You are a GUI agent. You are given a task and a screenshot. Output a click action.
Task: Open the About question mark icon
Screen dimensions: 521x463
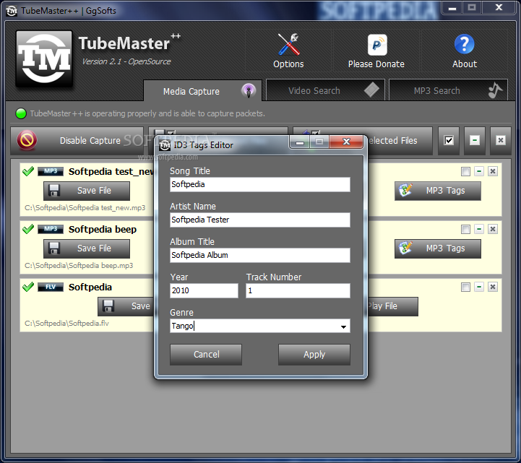(x=464, y=44)
